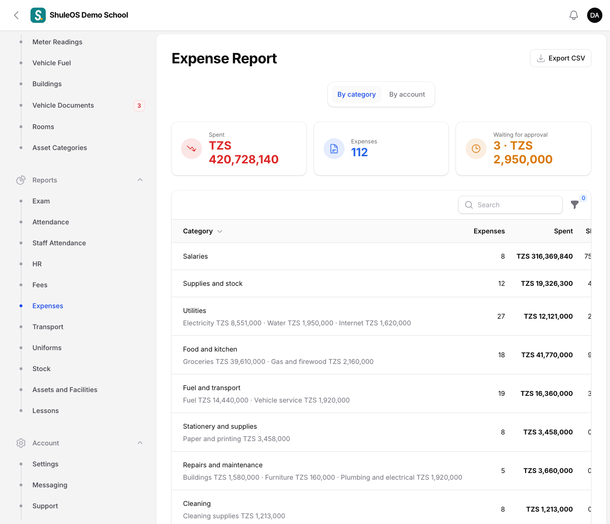The width and height of the screenshot is (610, 524).
Task: Open Meter Readings in sidebar
Action: (x=57, y=42)
